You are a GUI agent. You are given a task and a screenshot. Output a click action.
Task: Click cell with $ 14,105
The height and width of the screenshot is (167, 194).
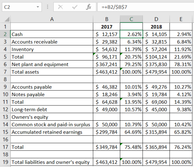click(x=156, y=34)
